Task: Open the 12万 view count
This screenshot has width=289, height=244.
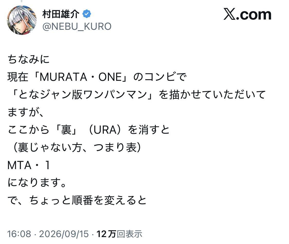Action: pos(106,234)
